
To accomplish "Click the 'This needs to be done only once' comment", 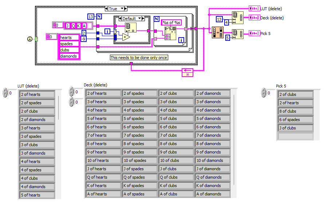I will 139,58.
